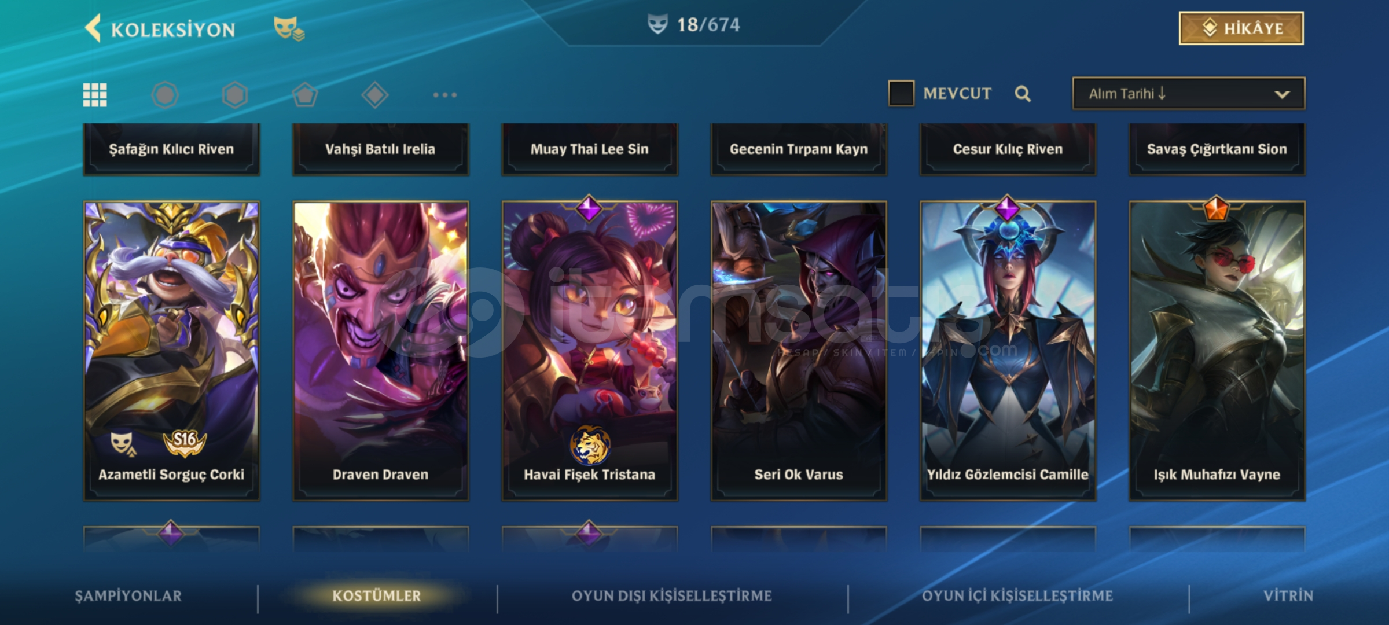Open the Oyun İçi Kişiselleştirme tab
Image resolution: width=1389 pixels, height=625 pixels.
pyautogui.click(x=1017, y=596)
